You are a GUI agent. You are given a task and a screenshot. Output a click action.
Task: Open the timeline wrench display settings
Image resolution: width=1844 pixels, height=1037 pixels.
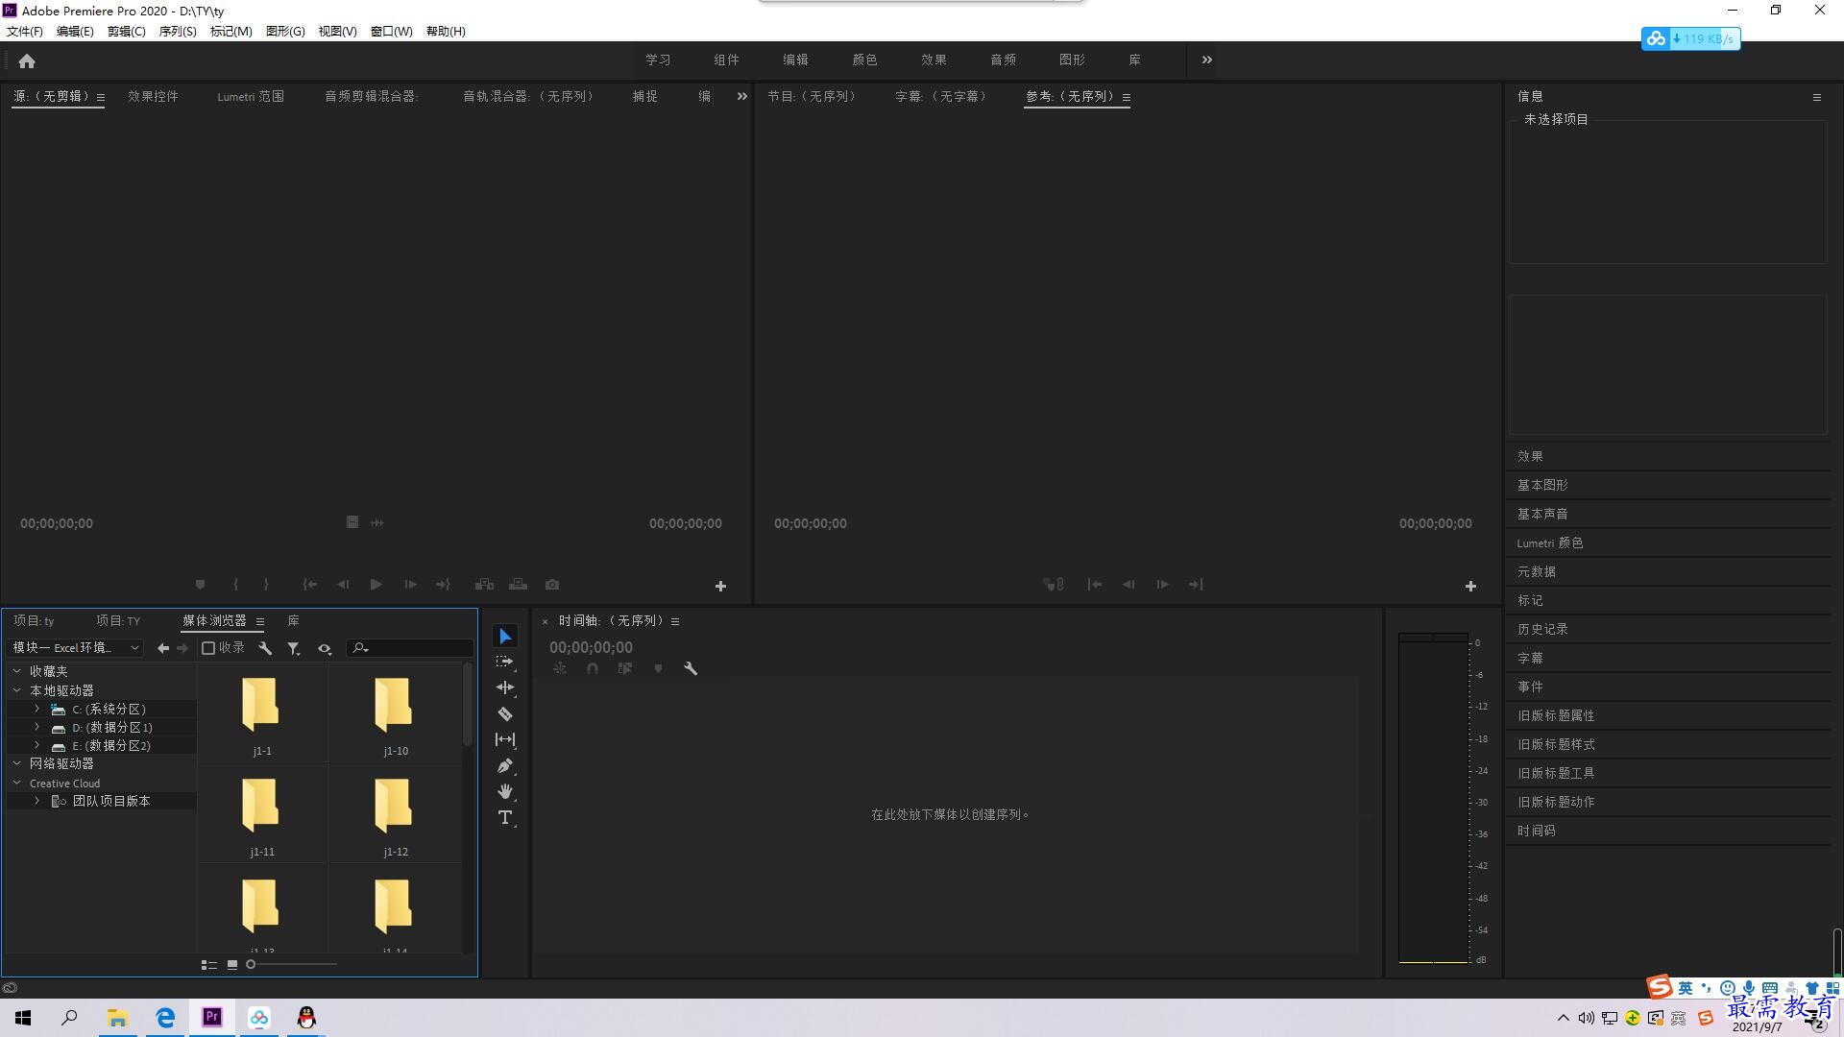pos(690,668)
